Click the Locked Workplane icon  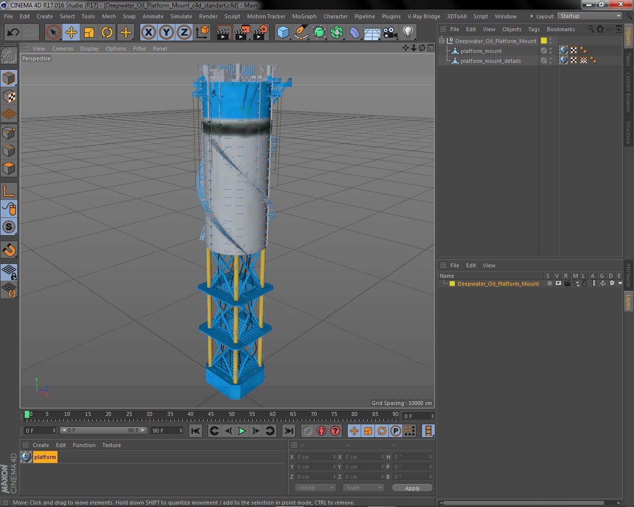(x=9, y=272)
